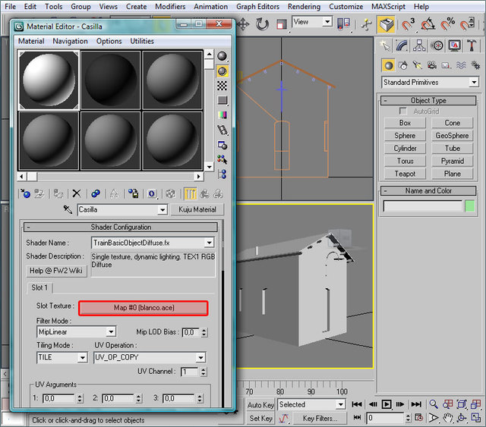Toggle Auto Key animation mode

click(x=260, y=405)
